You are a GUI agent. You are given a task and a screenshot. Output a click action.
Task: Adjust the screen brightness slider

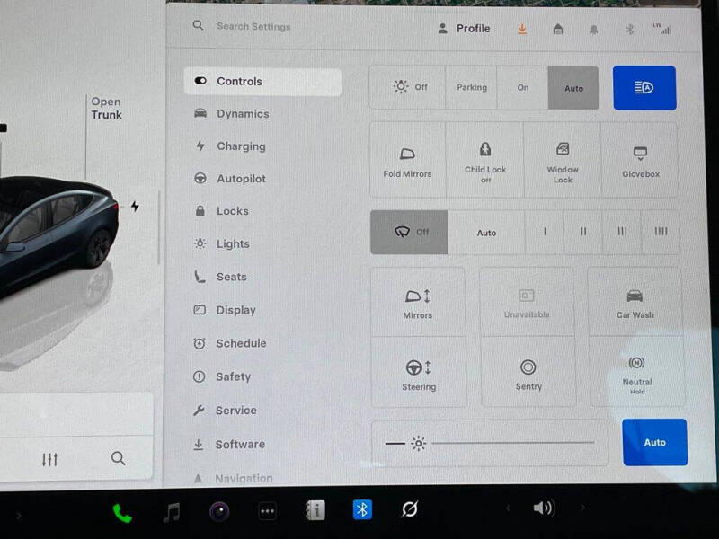point(490,442)
